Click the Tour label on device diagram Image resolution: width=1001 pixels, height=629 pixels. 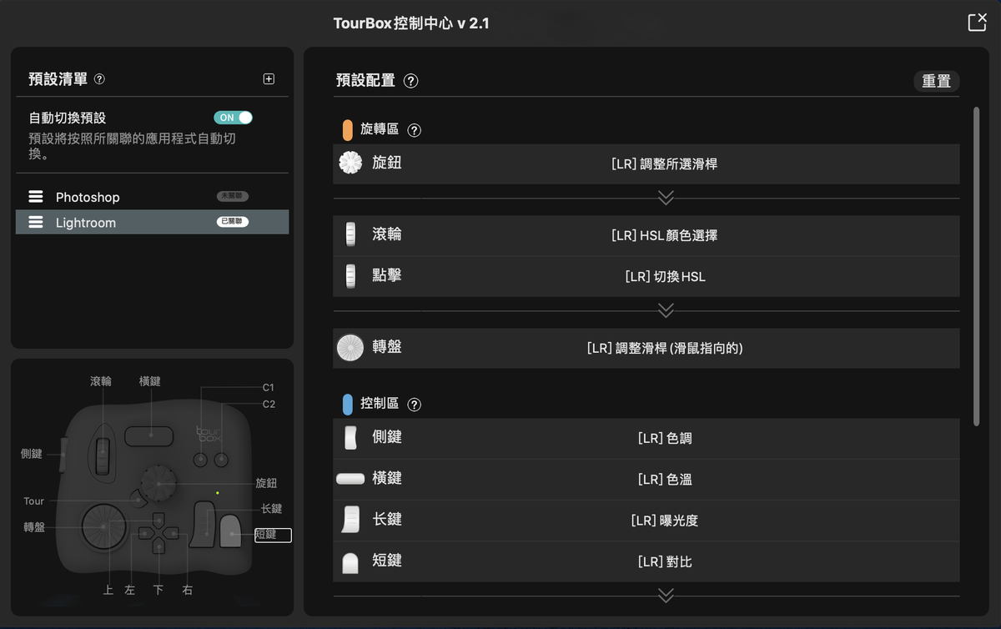pos(33,501)
